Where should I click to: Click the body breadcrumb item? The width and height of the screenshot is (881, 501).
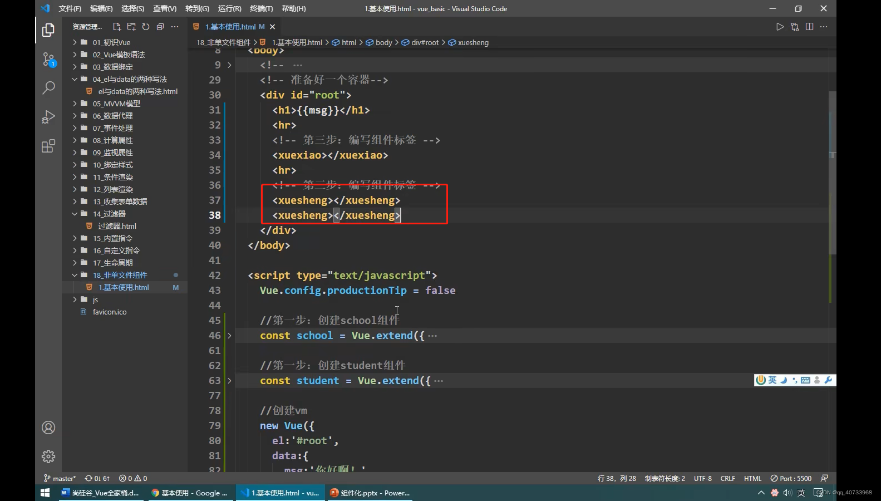(379, 42)
